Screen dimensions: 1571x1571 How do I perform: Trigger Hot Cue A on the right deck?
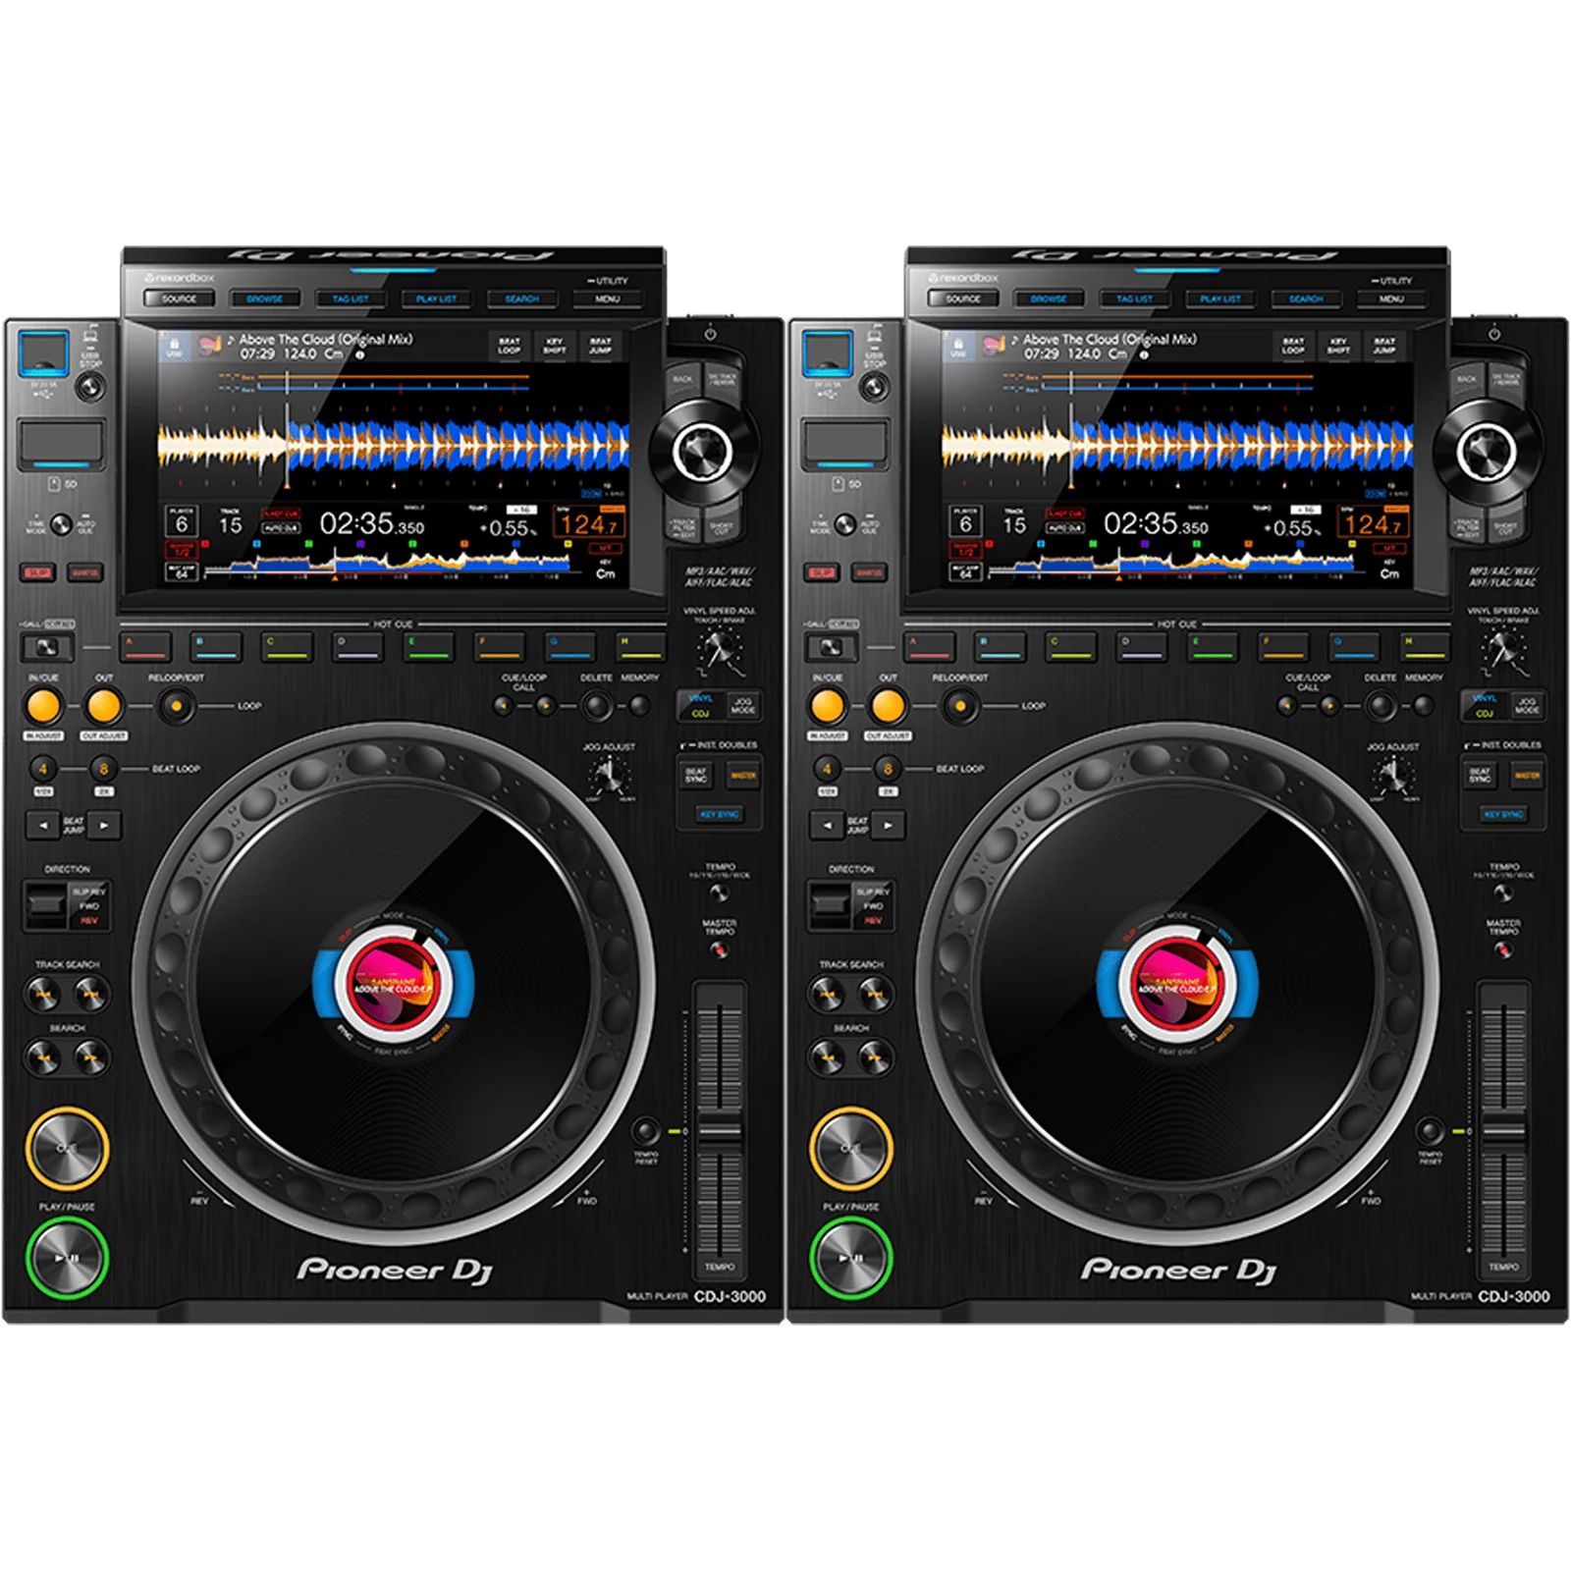coord(929,647)
